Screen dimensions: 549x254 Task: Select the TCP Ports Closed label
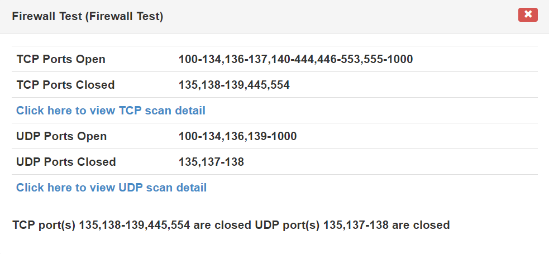click(65, 85)
